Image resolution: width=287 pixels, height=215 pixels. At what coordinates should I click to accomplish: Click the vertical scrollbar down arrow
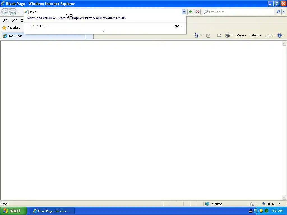point(284,197)
